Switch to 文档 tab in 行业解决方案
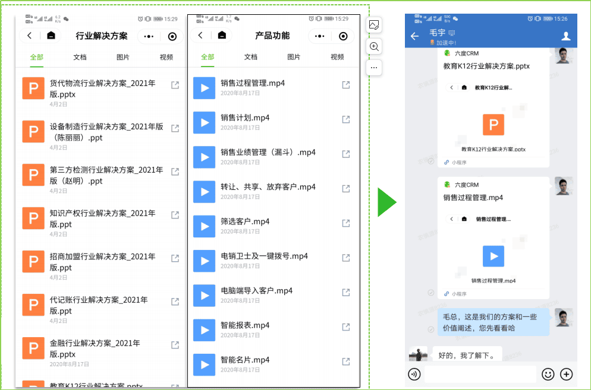 click(80, 57)
